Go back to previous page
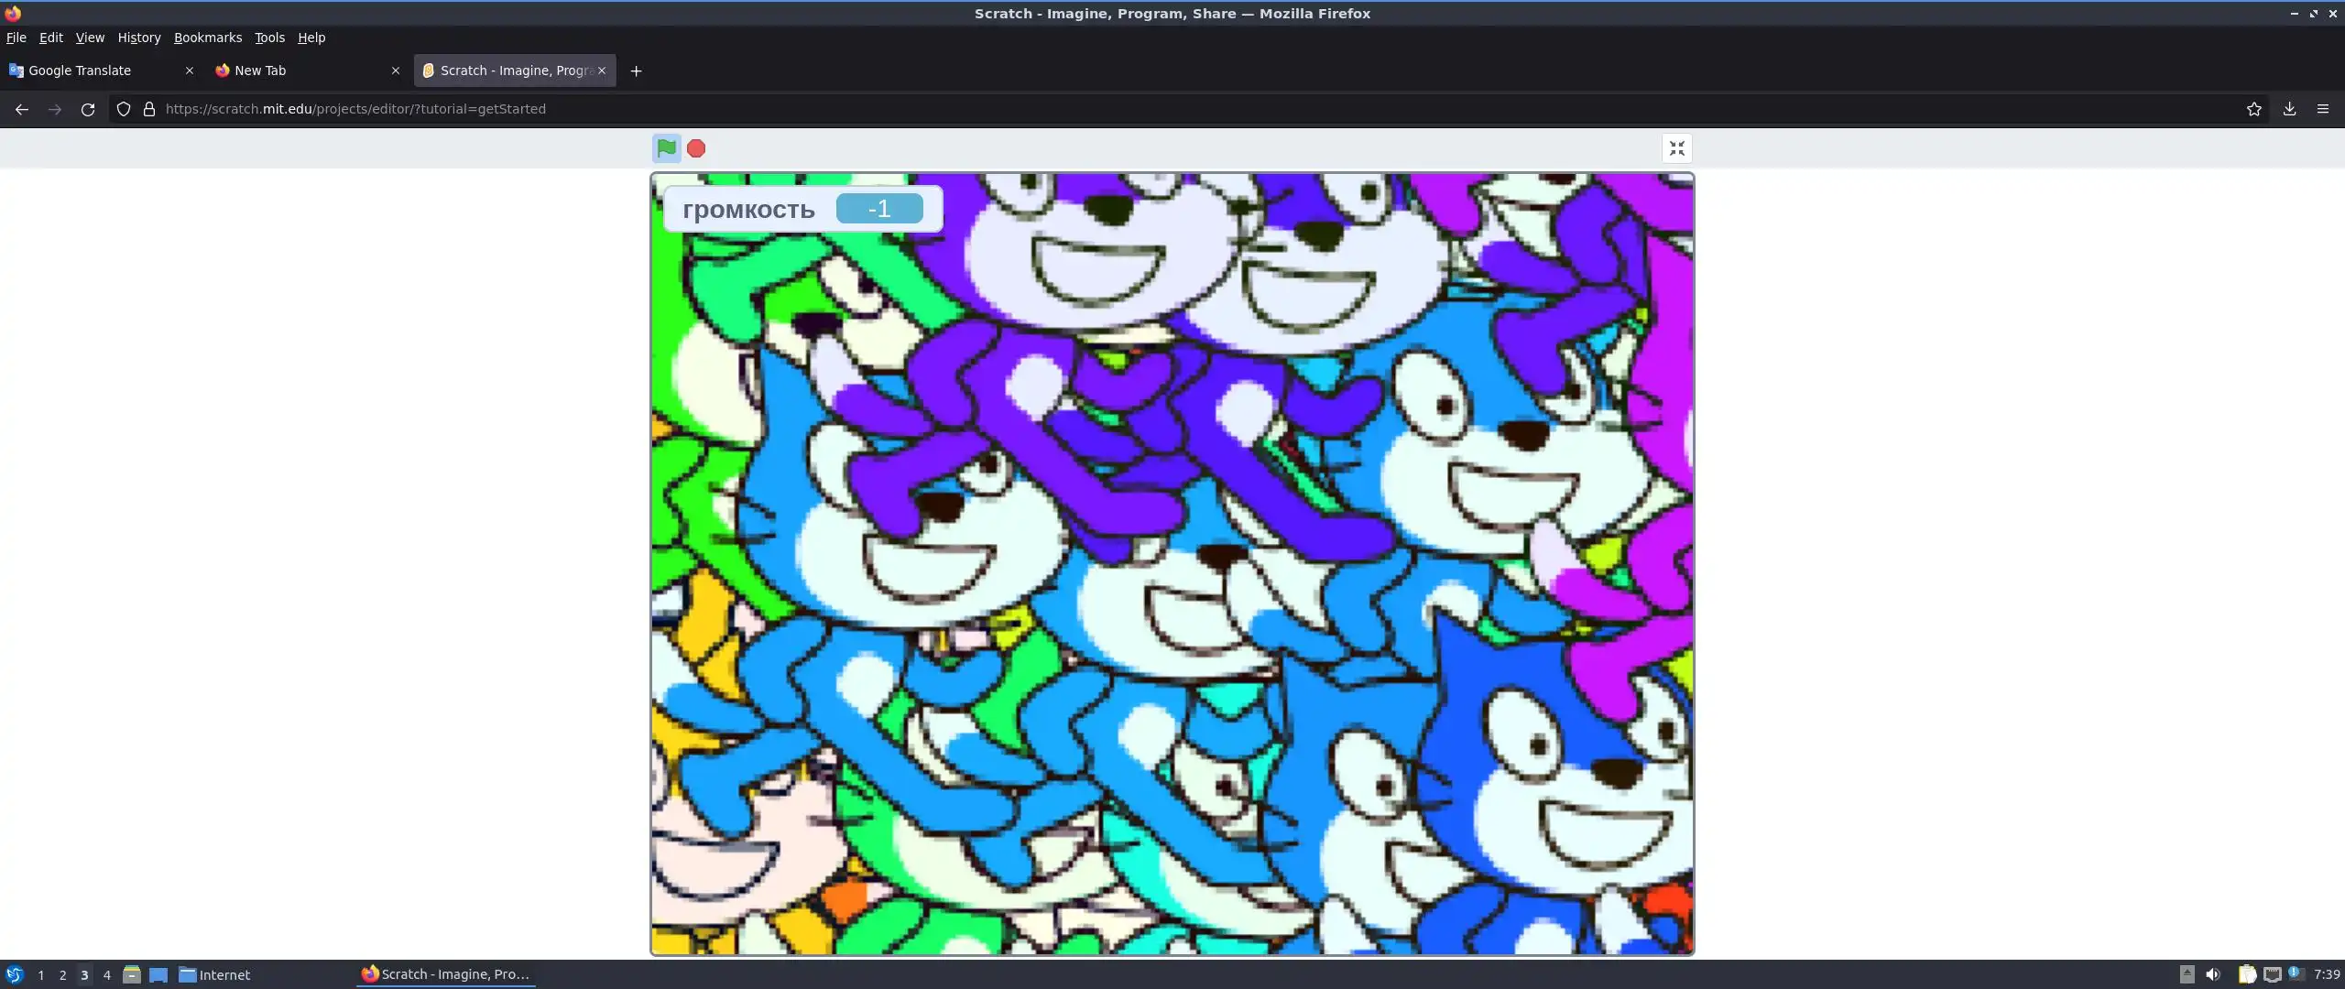 22,109
